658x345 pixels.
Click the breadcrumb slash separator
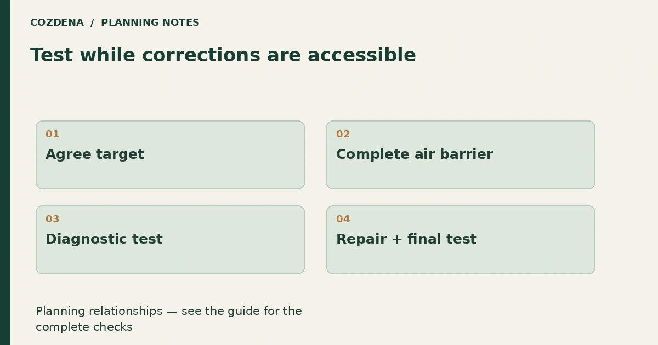tap(92, 23)
